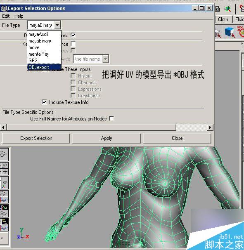The width and height of the screenshot is (244, 250).
Task: Click the Close button at dialog bottom
Action: tap(177, 138)
